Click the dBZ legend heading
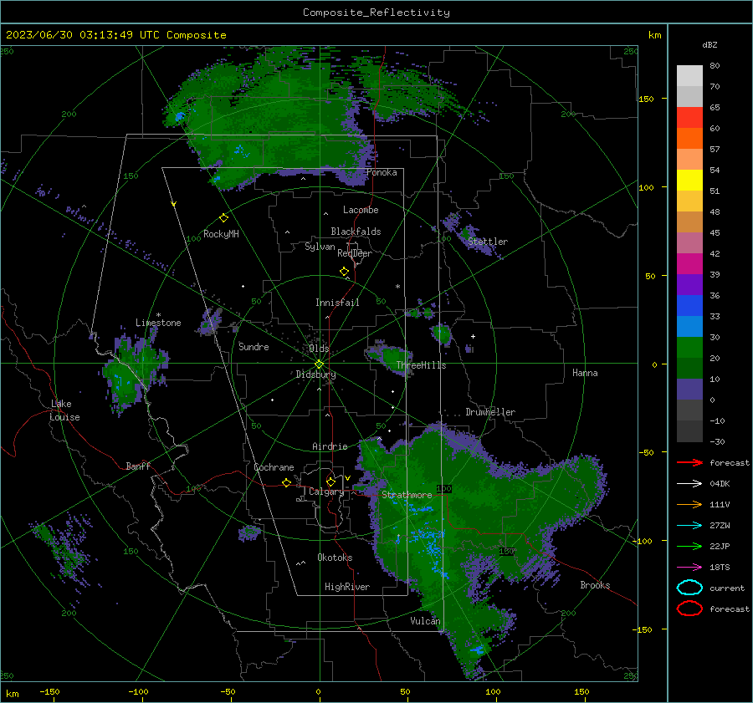The height and width of the screenshot is (703, 753). (709, 44)
